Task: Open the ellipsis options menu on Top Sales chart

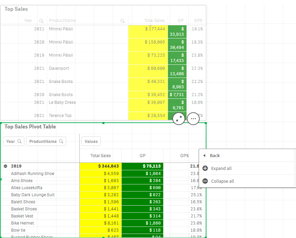Action: coord(193,119)
